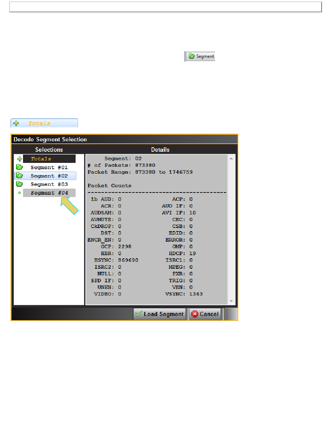Click the Details pane scroll up arrow
The width and height of the screenshot is (331, 441).
pyautogui.click(x=231, y=158)
